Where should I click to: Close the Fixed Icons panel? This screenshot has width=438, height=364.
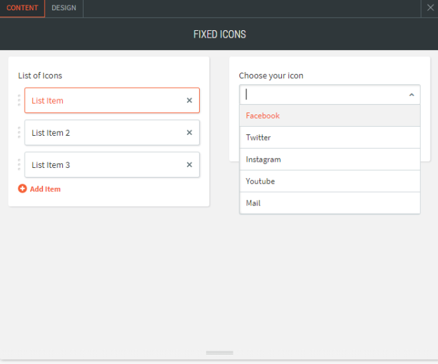(x=430, y=8)
